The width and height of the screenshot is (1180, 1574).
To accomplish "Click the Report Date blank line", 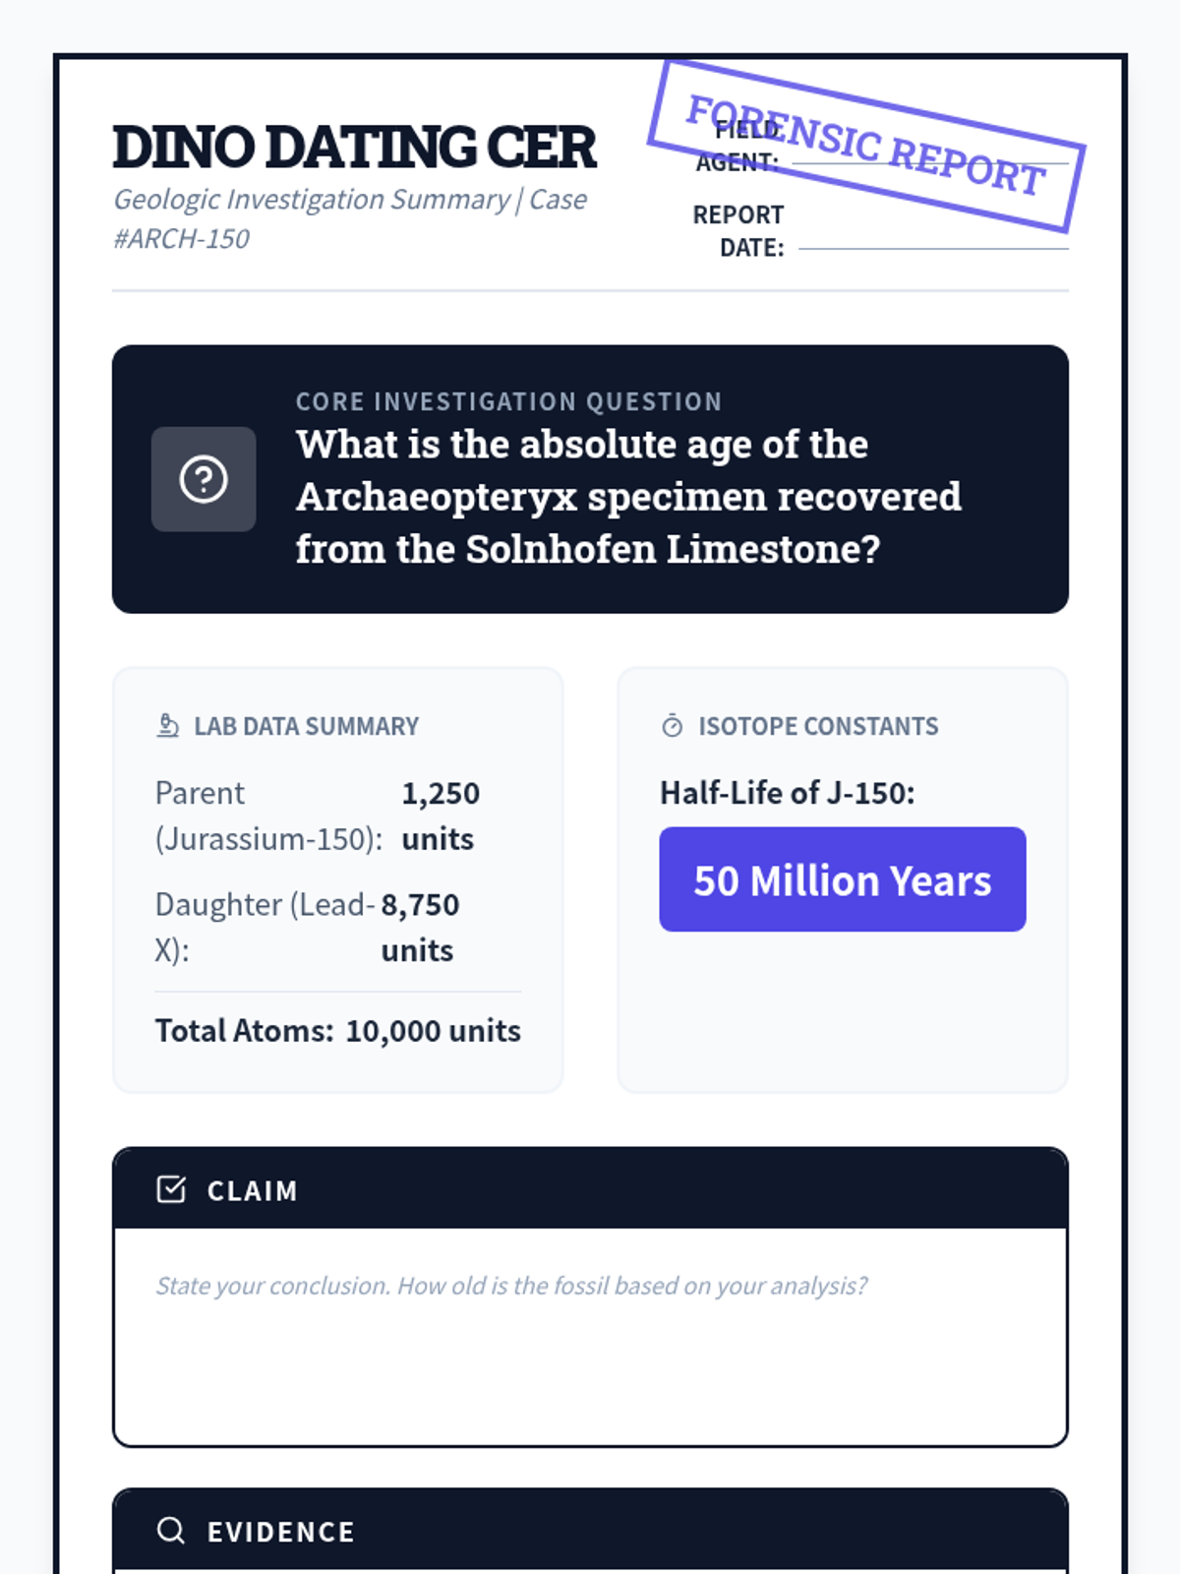I will 932,248.
